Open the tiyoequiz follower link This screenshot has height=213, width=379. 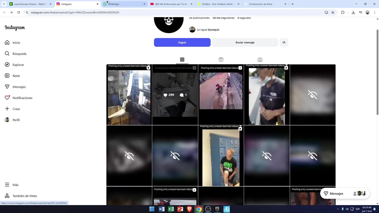pos(213,30)
